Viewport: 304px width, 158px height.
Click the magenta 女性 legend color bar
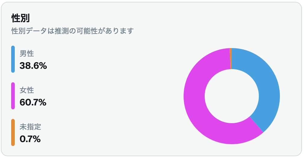click(x=13, y=96)
